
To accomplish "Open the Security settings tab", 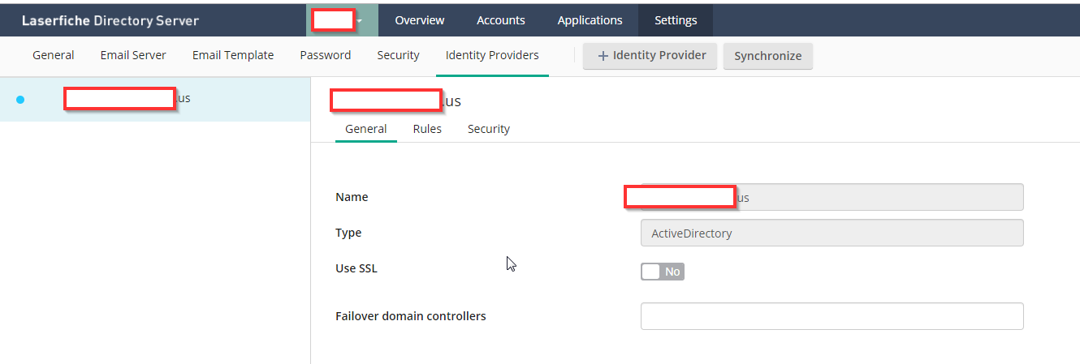I will coord(398,55).
